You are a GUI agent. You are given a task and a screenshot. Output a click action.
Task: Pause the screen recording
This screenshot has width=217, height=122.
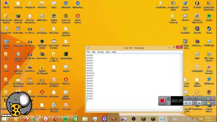tap(168, 103)
